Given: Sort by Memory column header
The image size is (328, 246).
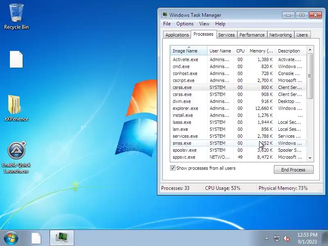Looking at the screenshot, I should [x=261, y=51].
